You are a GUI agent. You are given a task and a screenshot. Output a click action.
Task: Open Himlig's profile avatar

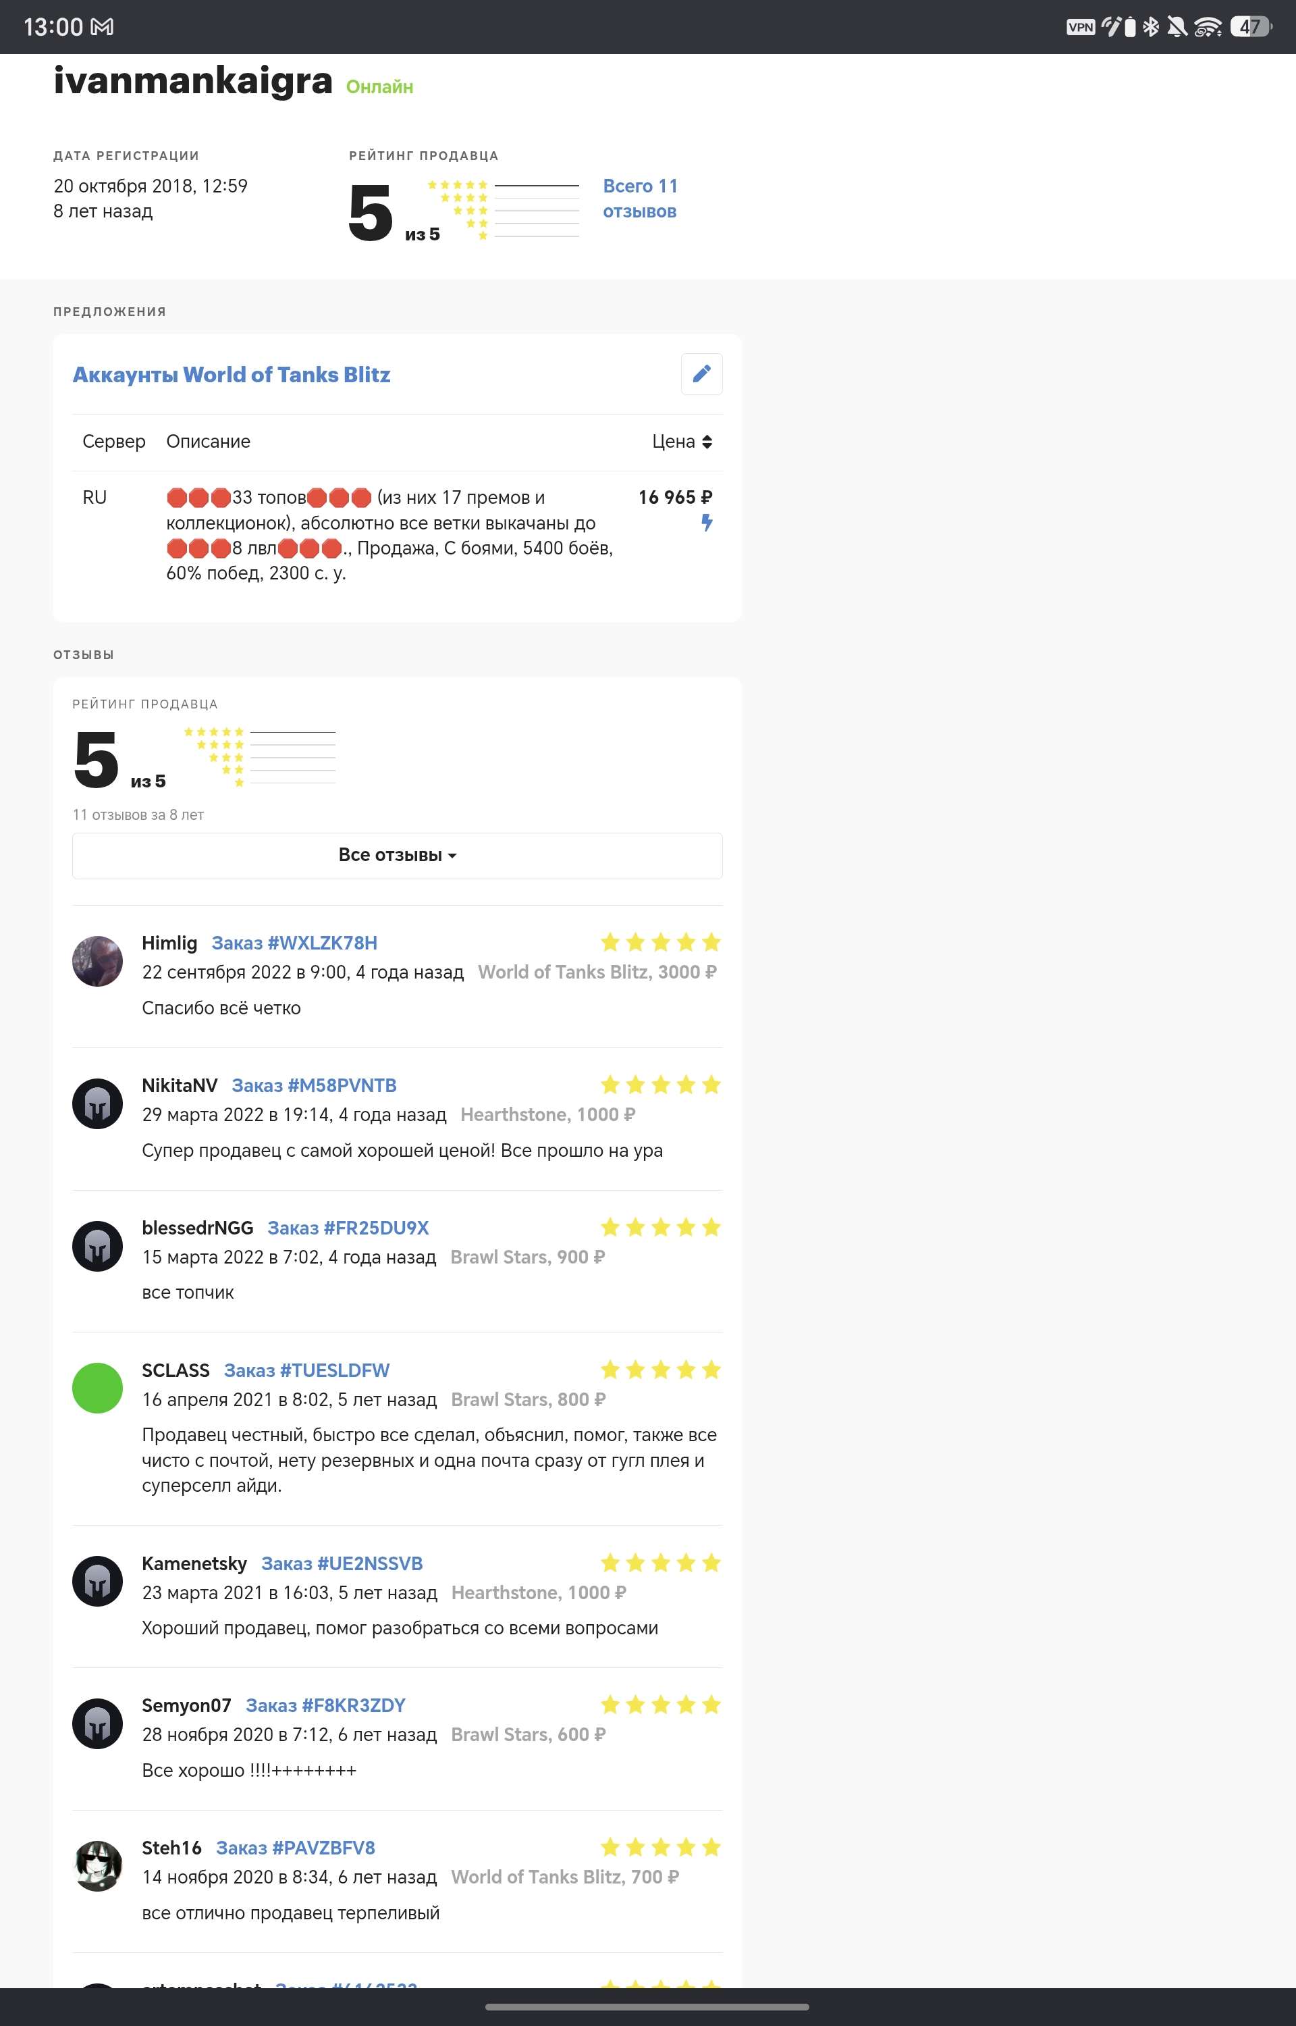[x=98, y=961]
